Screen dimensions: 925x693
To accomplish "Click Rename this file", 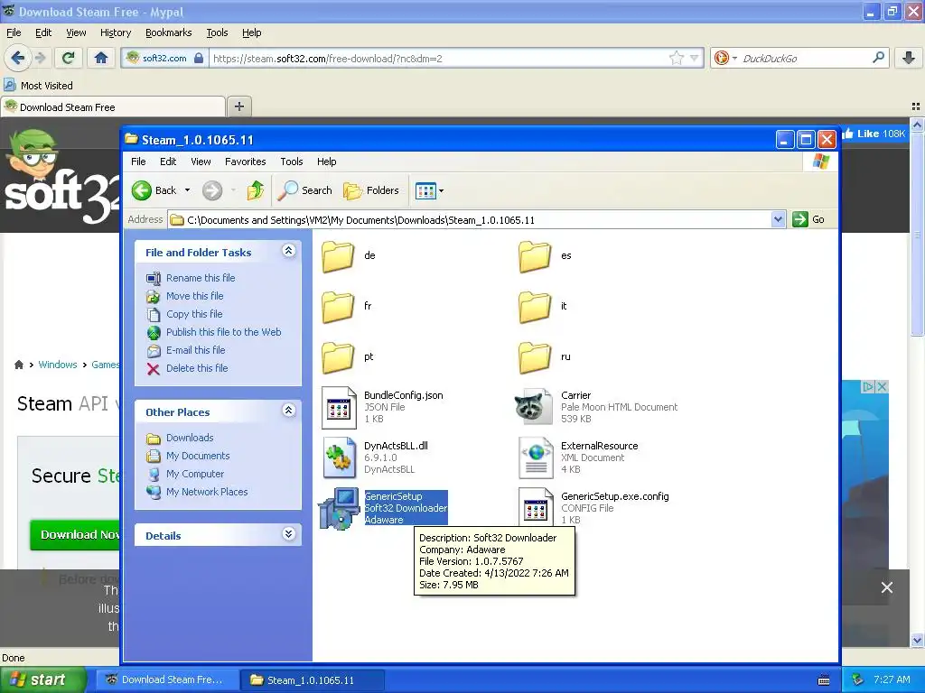I will (x=201, y=278).
